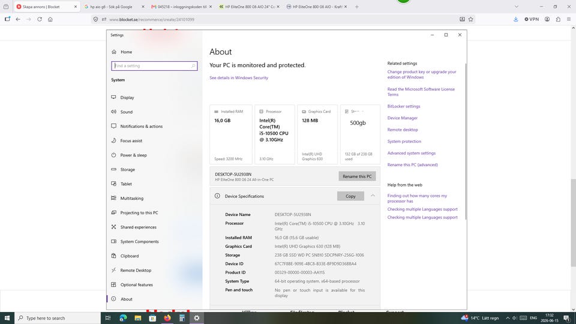Screen dimensions: 576x324
Task: Open Microsoft Edge from taskbar
Action: click(x=123, y=318)
